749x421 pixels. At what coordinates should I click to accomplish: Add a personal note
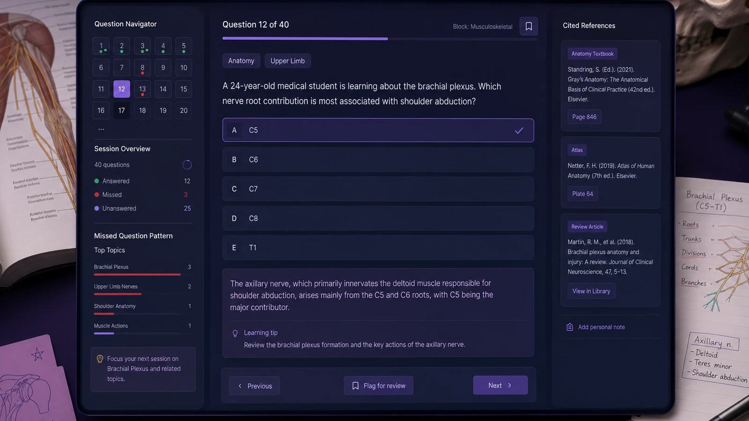(x=596, y=327)
